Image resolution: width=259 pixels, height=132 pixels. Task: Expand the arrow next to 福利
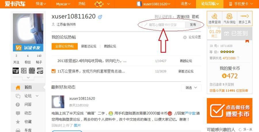click(x=108, y=4)
